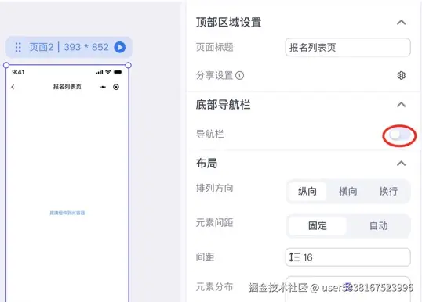This screenshot has height=302, width=422.
Task: Click the Wi-Fi icon in phone status bar
Action: point(108,72)
